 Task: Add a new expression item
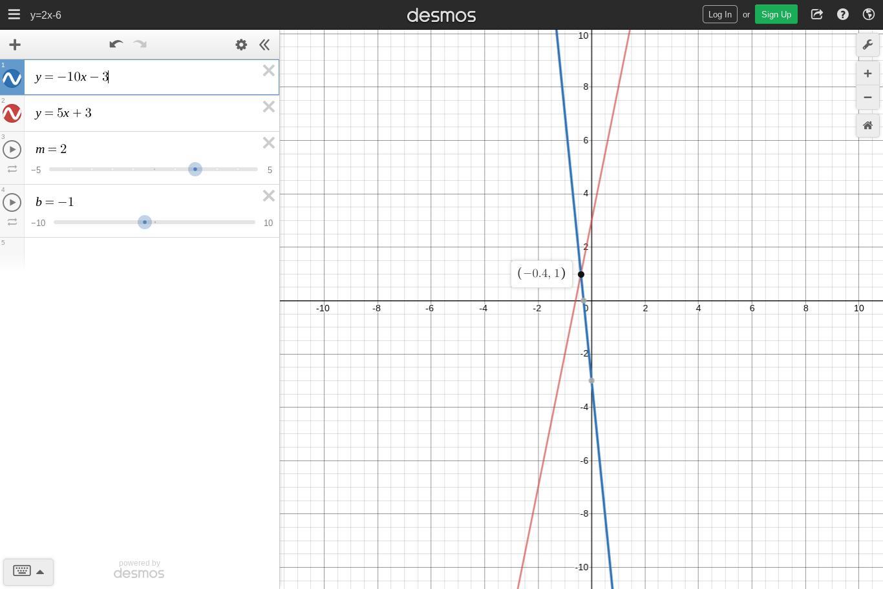coord(15,45)
